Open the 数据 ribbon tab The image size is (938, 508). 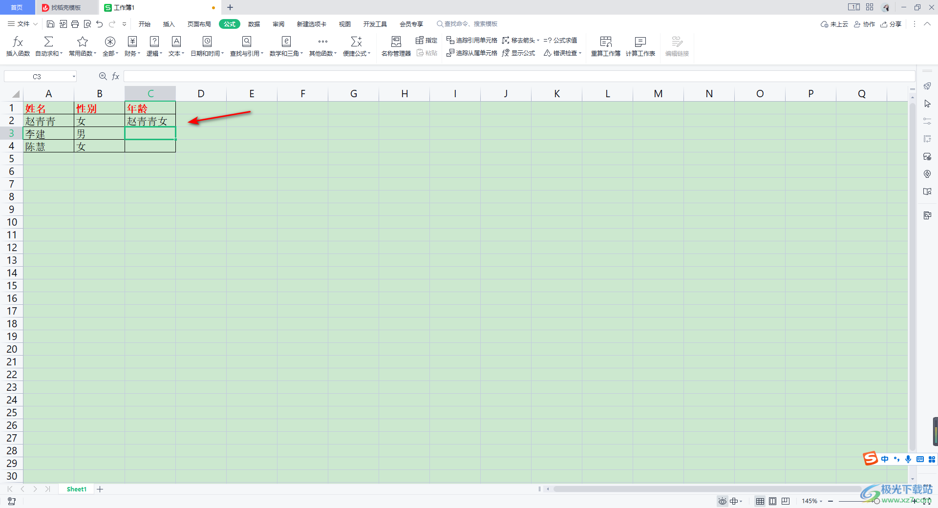(254, 24)
